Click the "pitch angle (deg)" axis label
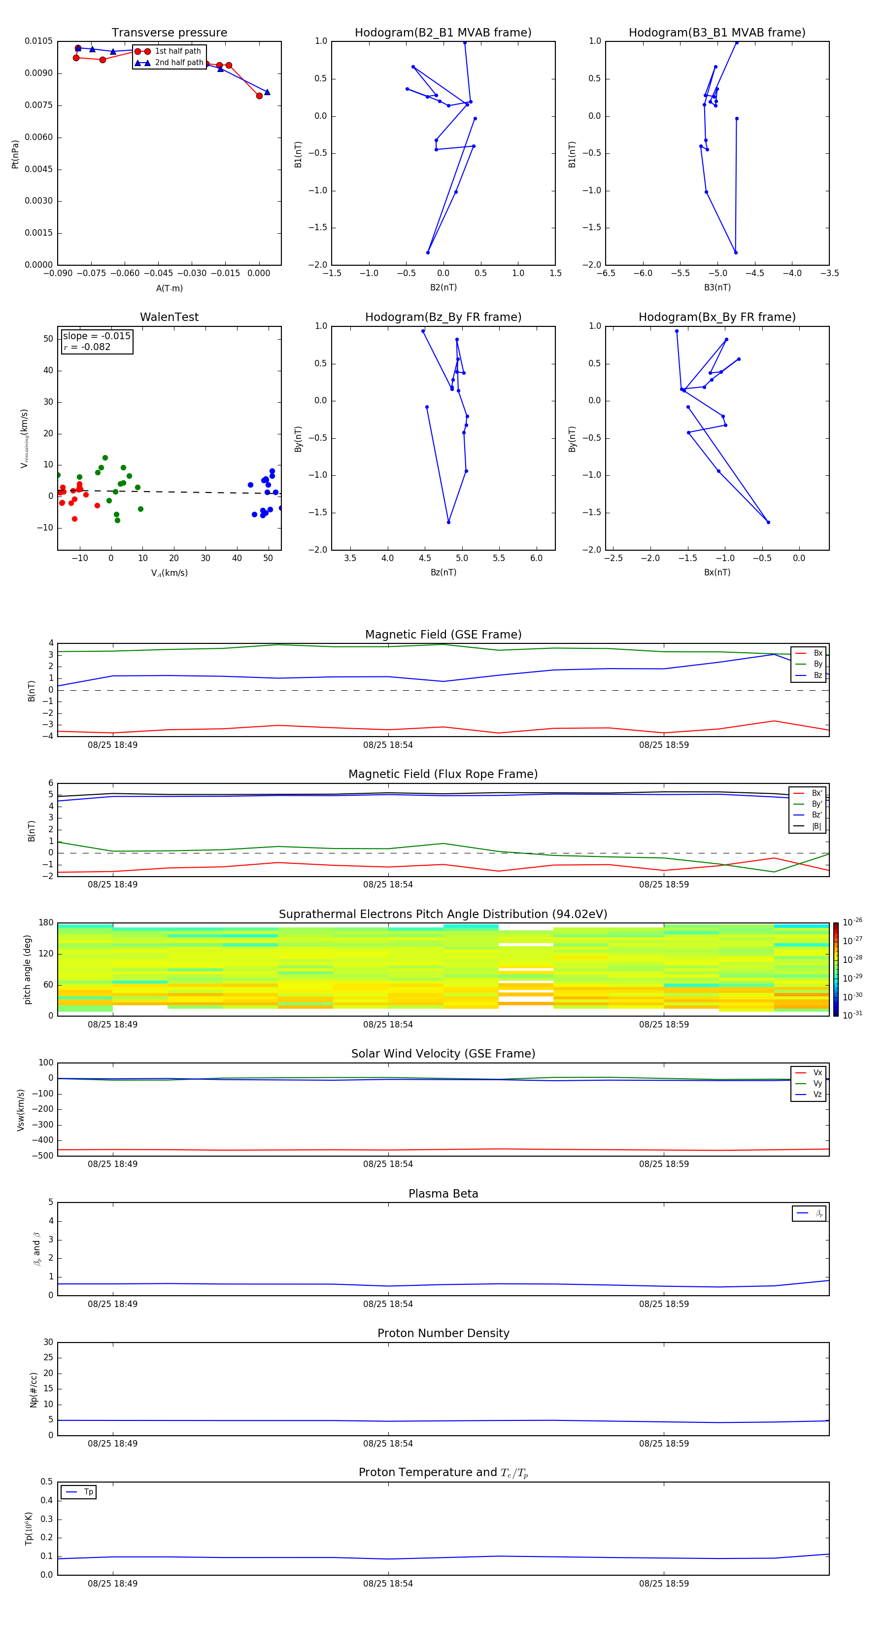The image size is (887, 1627). (27, 969)
